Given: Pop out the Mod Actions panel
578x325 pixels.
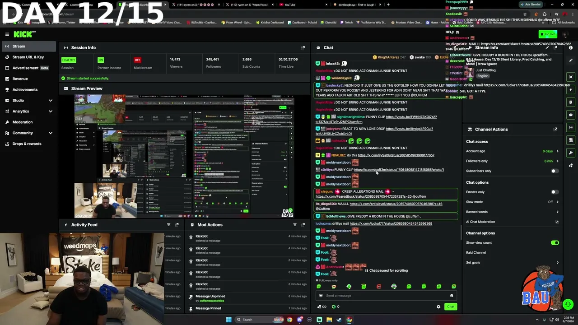Looking at the screenshot, I should coord(303,225).
